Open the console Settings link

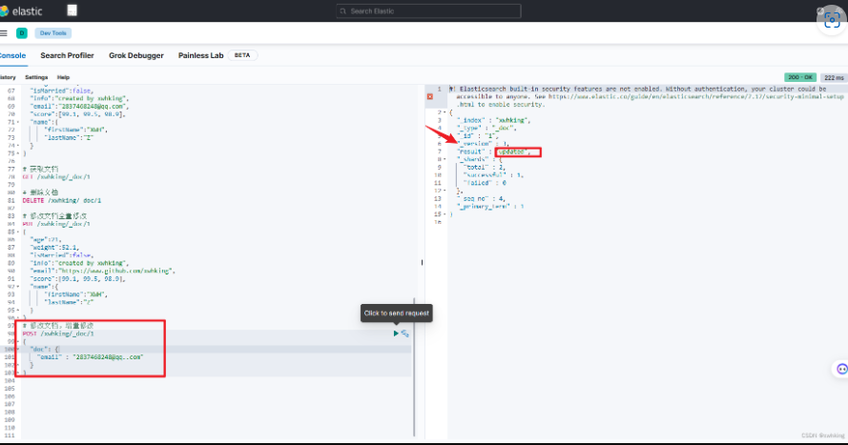click(x=36, y=76)
